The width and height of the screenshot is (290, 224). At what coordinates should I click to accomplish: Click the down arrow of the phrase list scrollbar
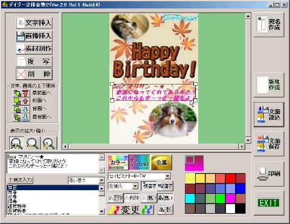click(101, 211)
